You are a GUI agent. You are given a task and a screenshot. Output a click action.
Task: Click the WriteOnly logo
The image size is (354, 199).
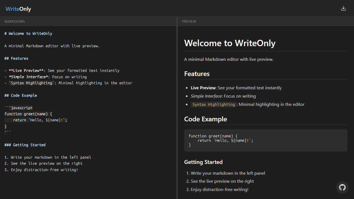click(18, 9)
